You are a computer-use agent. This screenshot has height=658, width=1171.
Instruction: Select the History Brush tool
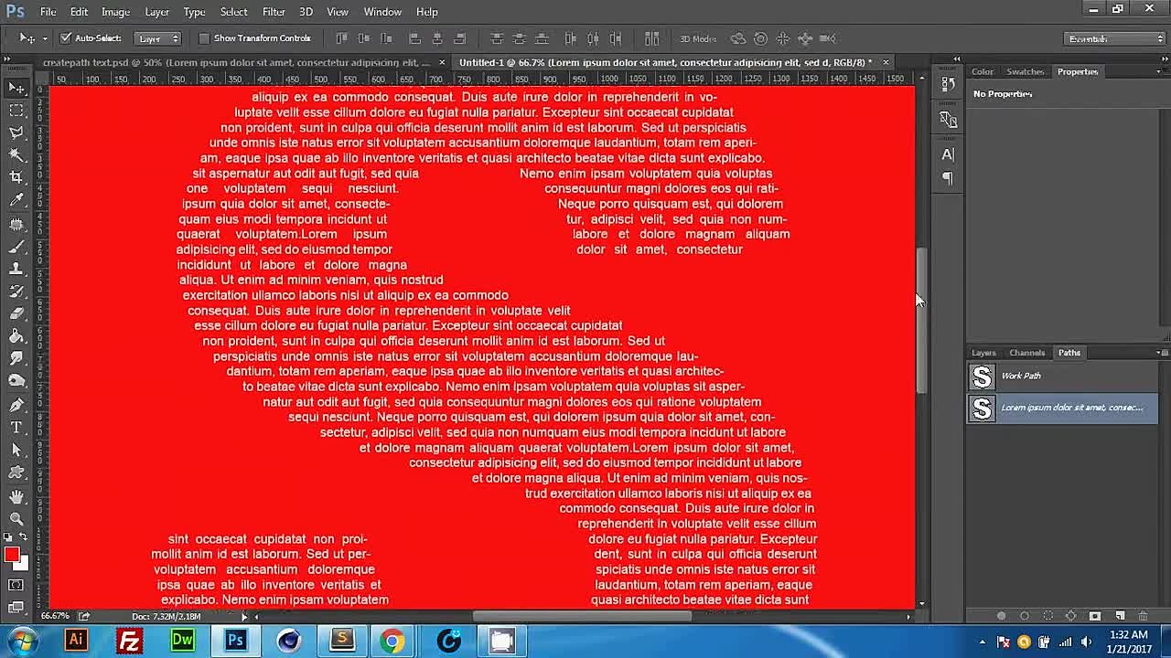(16, 292)
